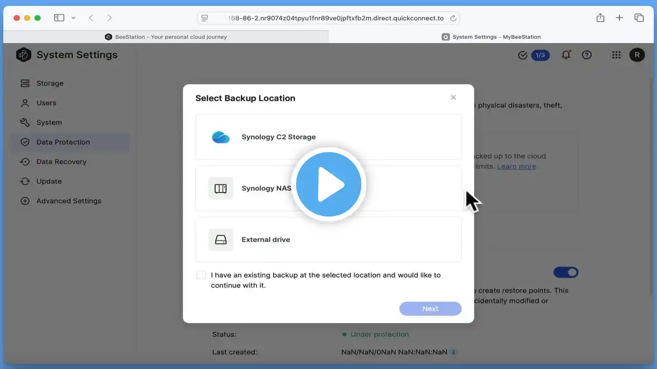This screenshot has height=369, width=657.
Task: Click the Users person icon
Action: coord(25,103)
